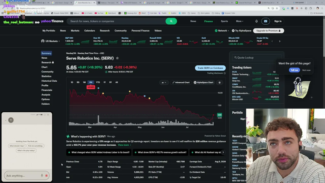This screenshot has width=325, height=183.
Task: Click the T avatar in chat widget
Action: (11, 120)
